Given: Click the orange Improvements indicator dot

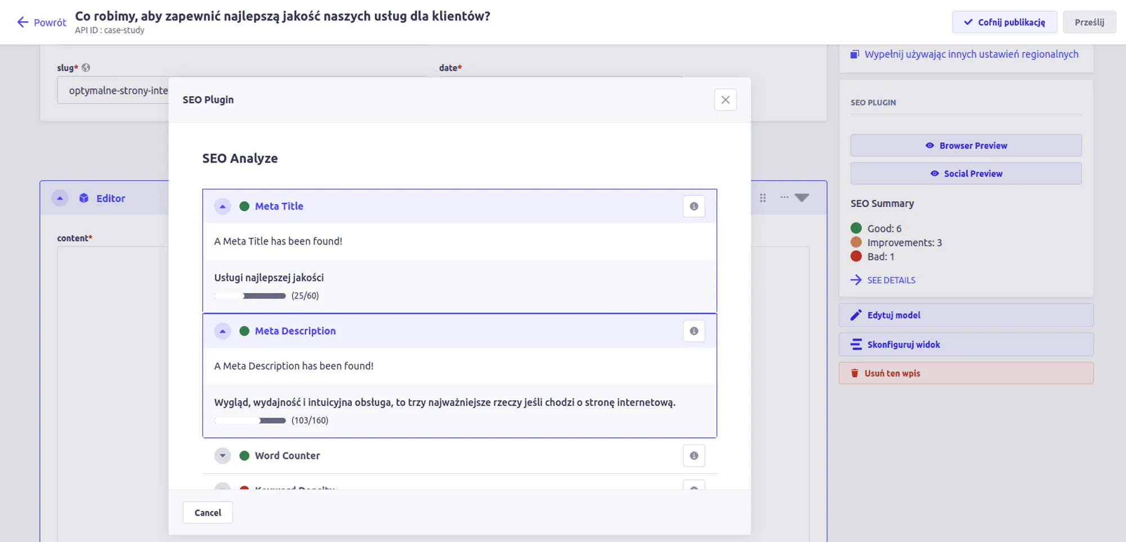Looking at the screenshot, I should (856, 242).
